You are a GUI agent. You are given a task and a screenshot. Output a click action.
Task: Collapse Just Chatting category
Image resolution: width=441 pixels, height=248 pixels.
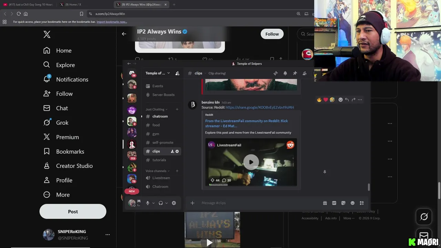point(157,109)
